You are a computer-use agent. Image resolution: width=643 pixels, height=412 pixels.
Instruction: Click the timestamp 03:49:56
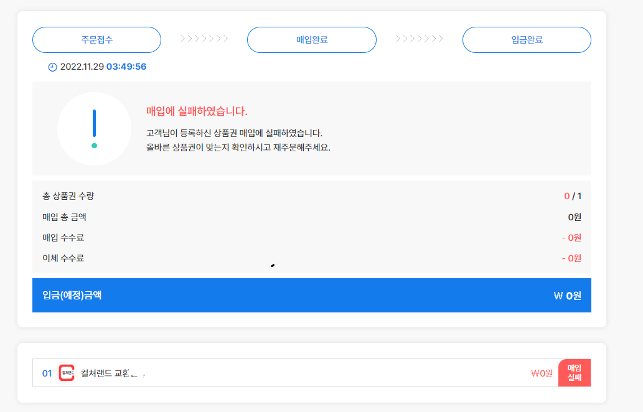coord(126,67)
